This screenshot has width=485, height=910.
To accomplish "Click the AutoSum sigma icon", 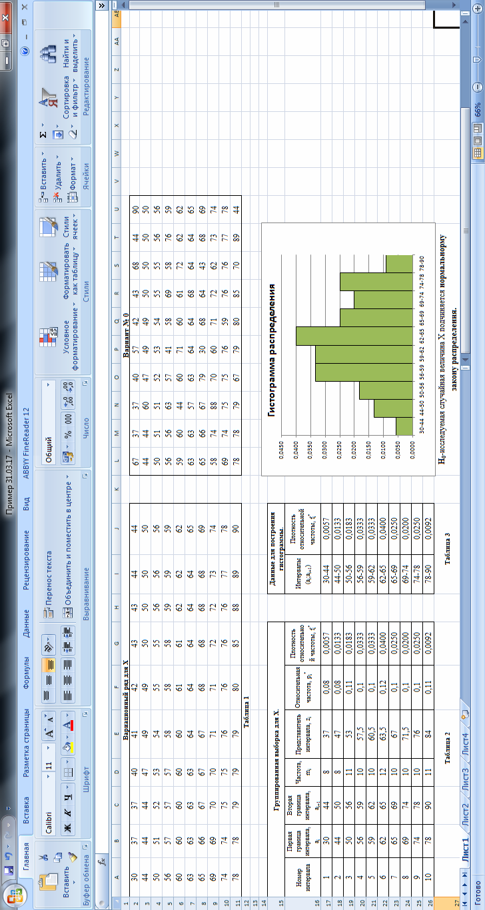I will (x=43, y=135).
